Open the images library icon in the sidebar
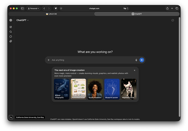The width and height of the screenshot is (188, 131). point(11,41)
